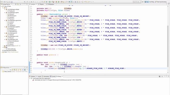Select Display.java in Package Explorer
This screenshot has height=95, width=170.
coord(12,11)
